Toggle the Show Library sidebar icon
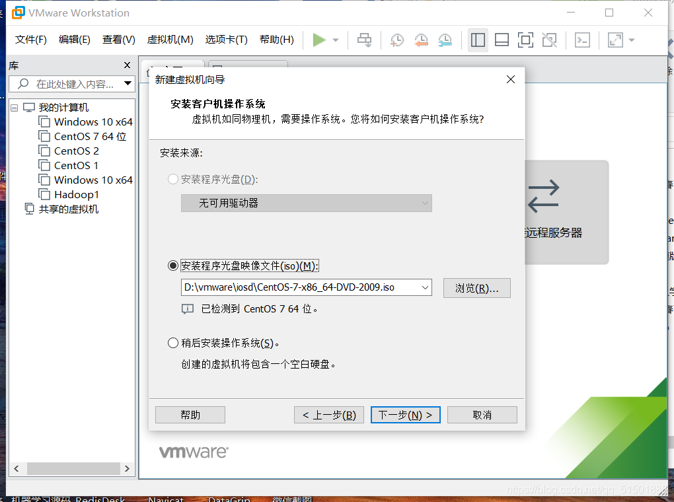Screen dimensions: 674x502 tap(478, 40)
